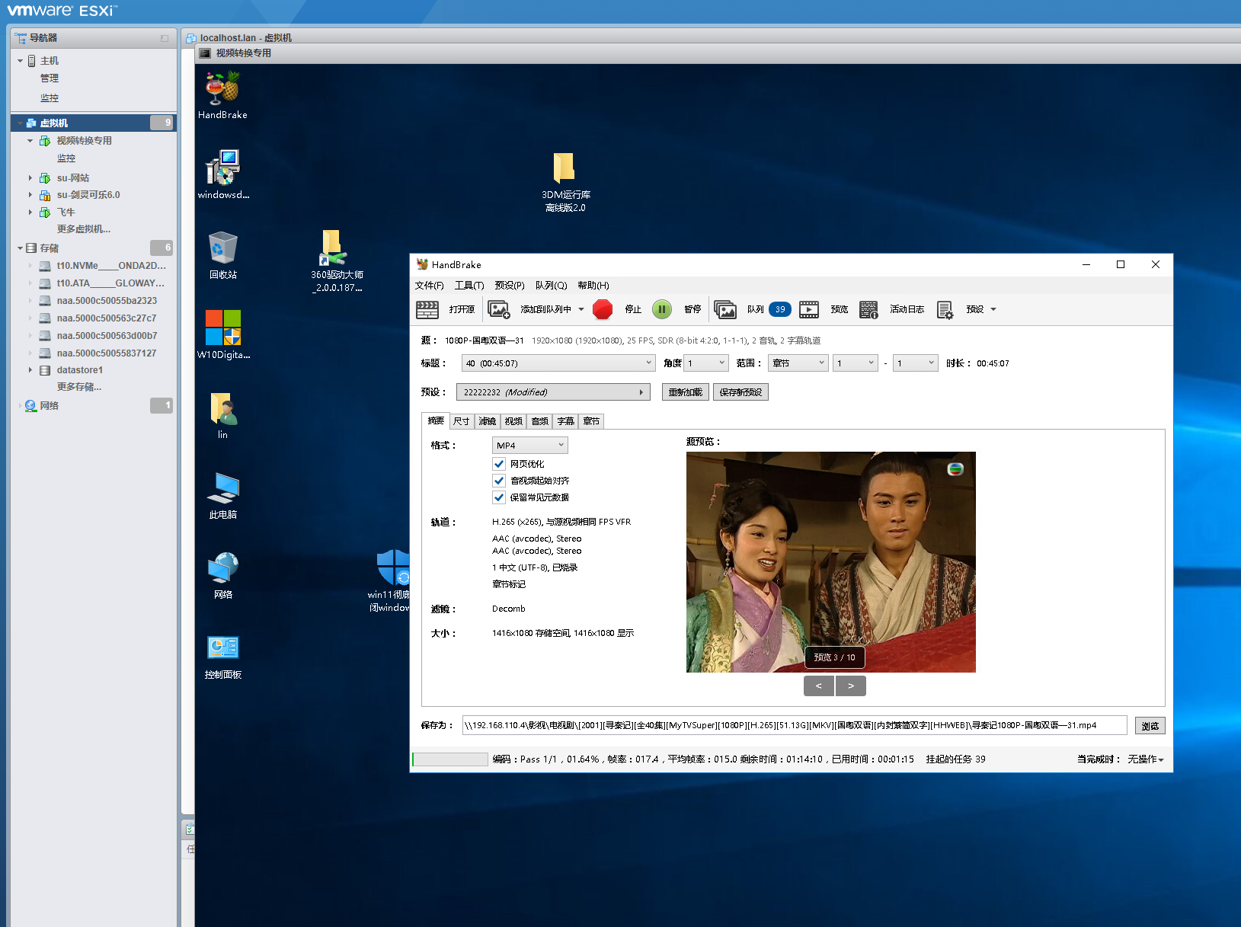Toggle the 保留常见元数据 checkbox
Image resolution: width=1241 pixels, height=927 pixels.
(x=499, y=497)
